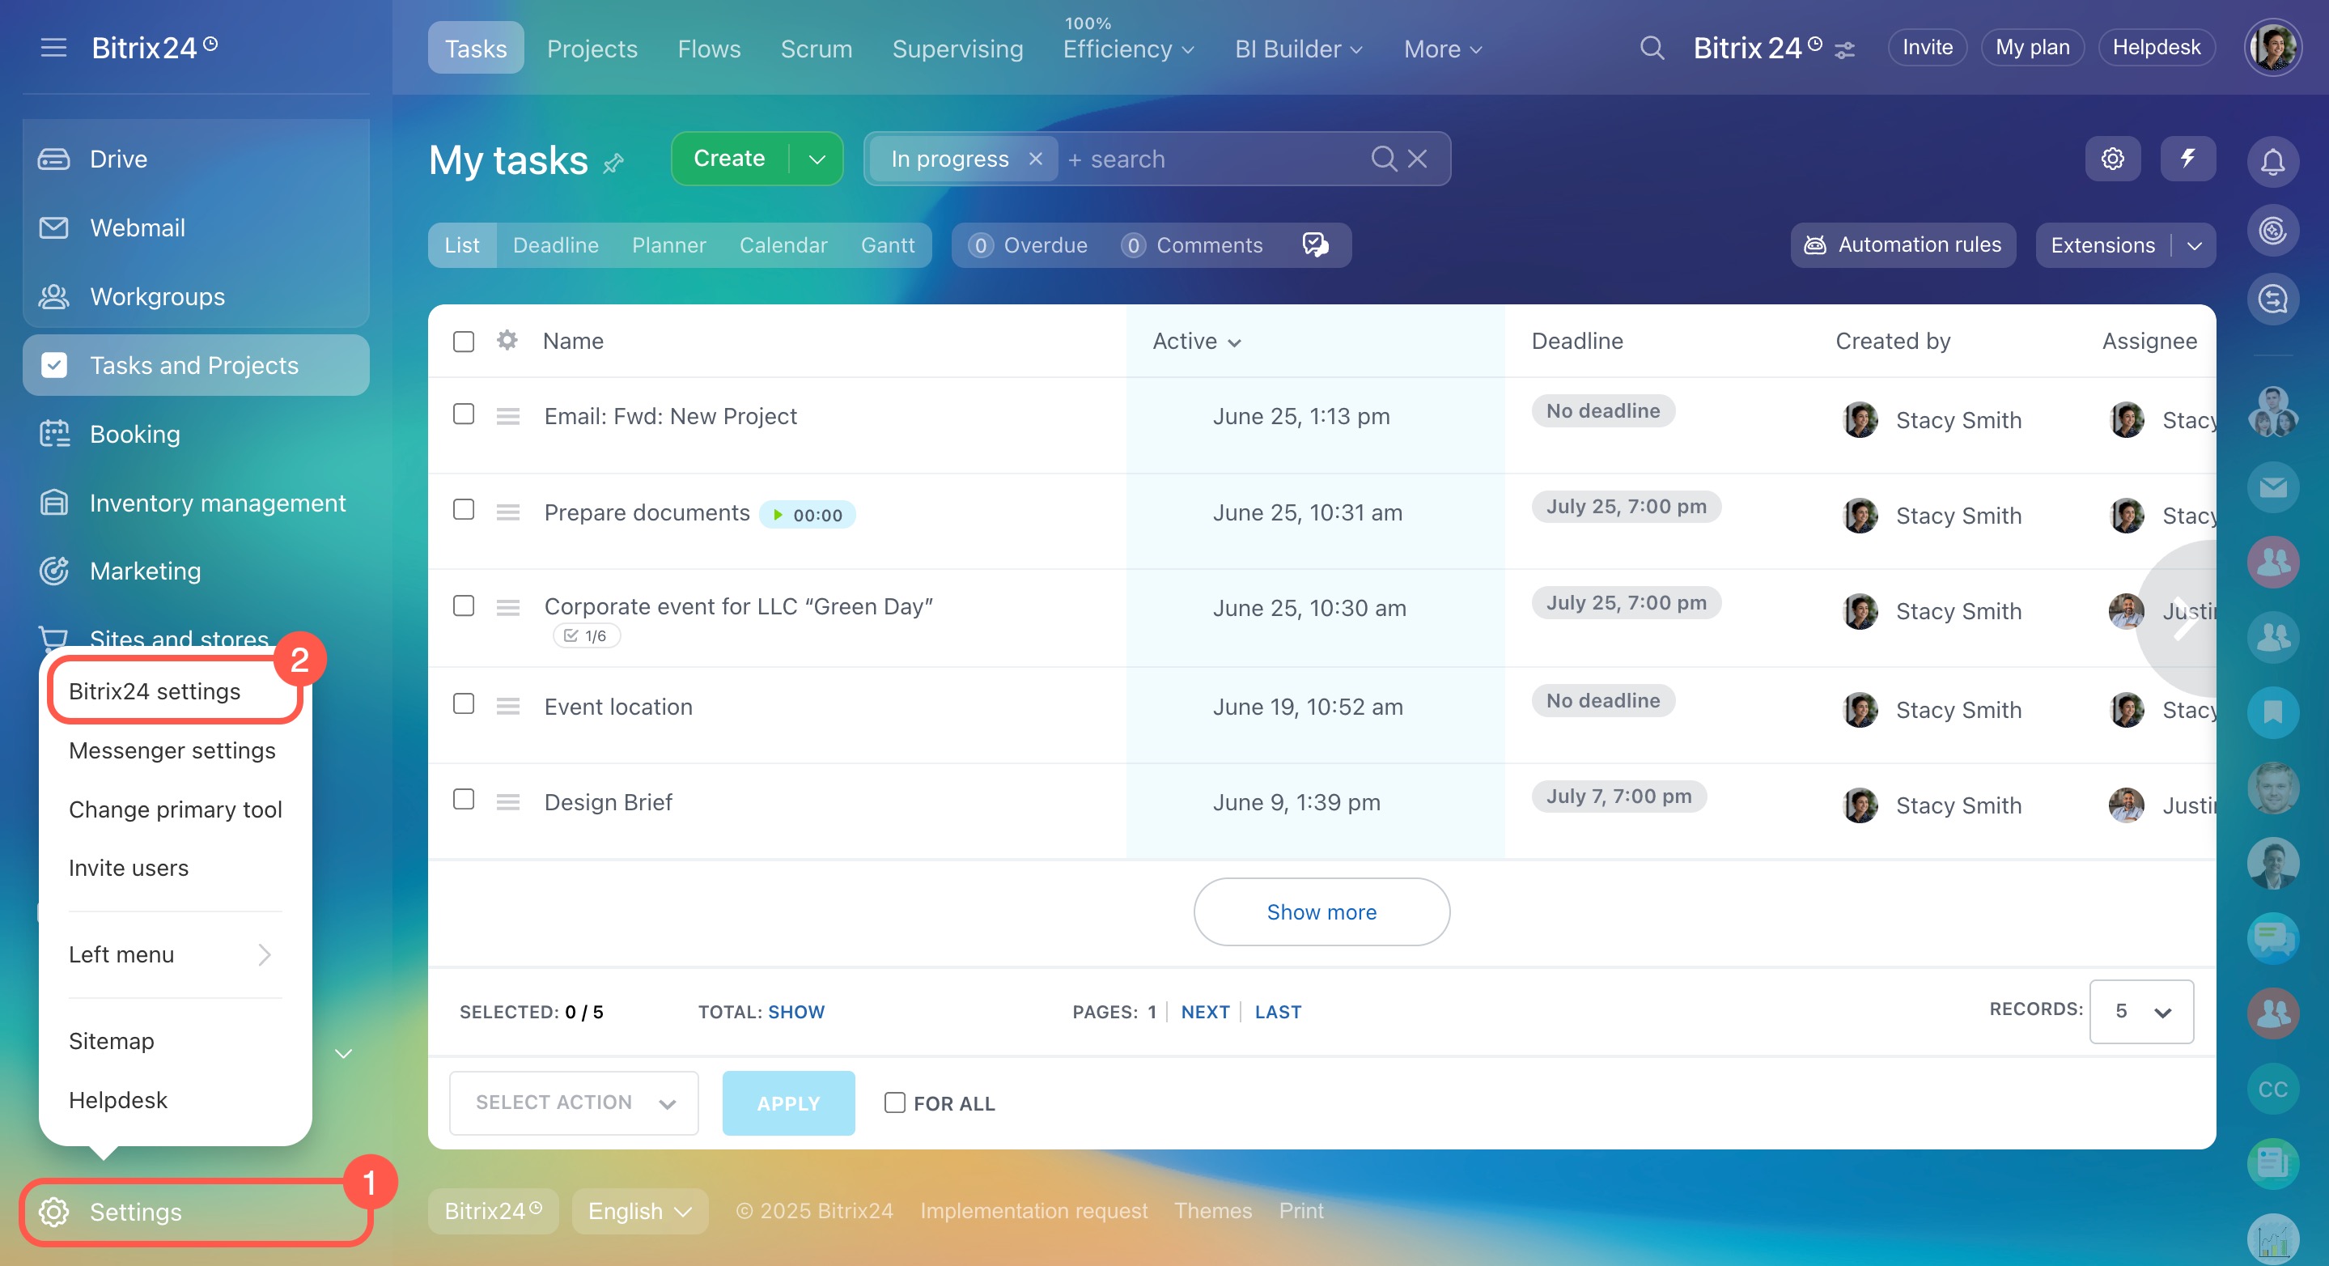Check the Email: Fwd: New Project task

(x=463, y=414)
